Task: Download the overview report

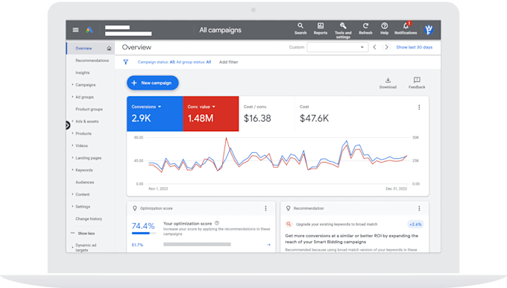Action: click(388, 83)
